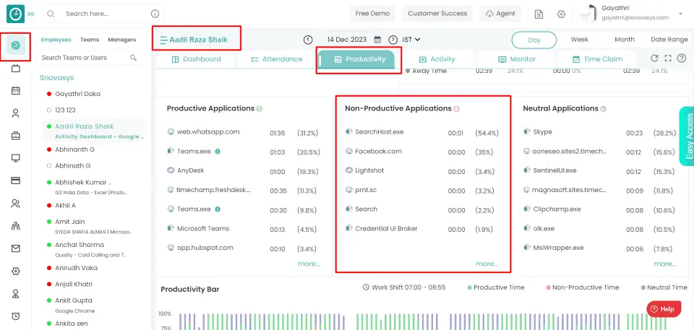Select the Date Range view option

tap(669, 40)
